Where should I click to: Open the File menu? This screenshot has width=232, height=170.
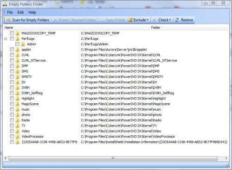click(x=10, y=13)
